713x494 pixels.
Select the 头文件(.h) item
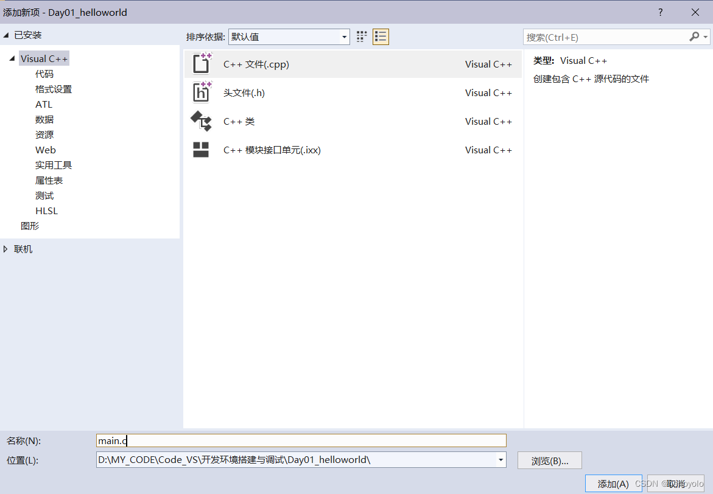(353, 92)
